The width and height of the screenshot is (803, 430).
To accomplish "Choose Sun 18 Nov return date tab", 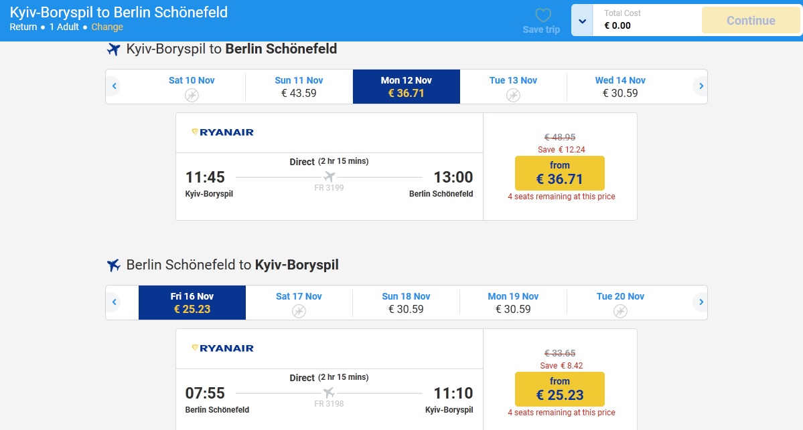I will tap(406, 303).
